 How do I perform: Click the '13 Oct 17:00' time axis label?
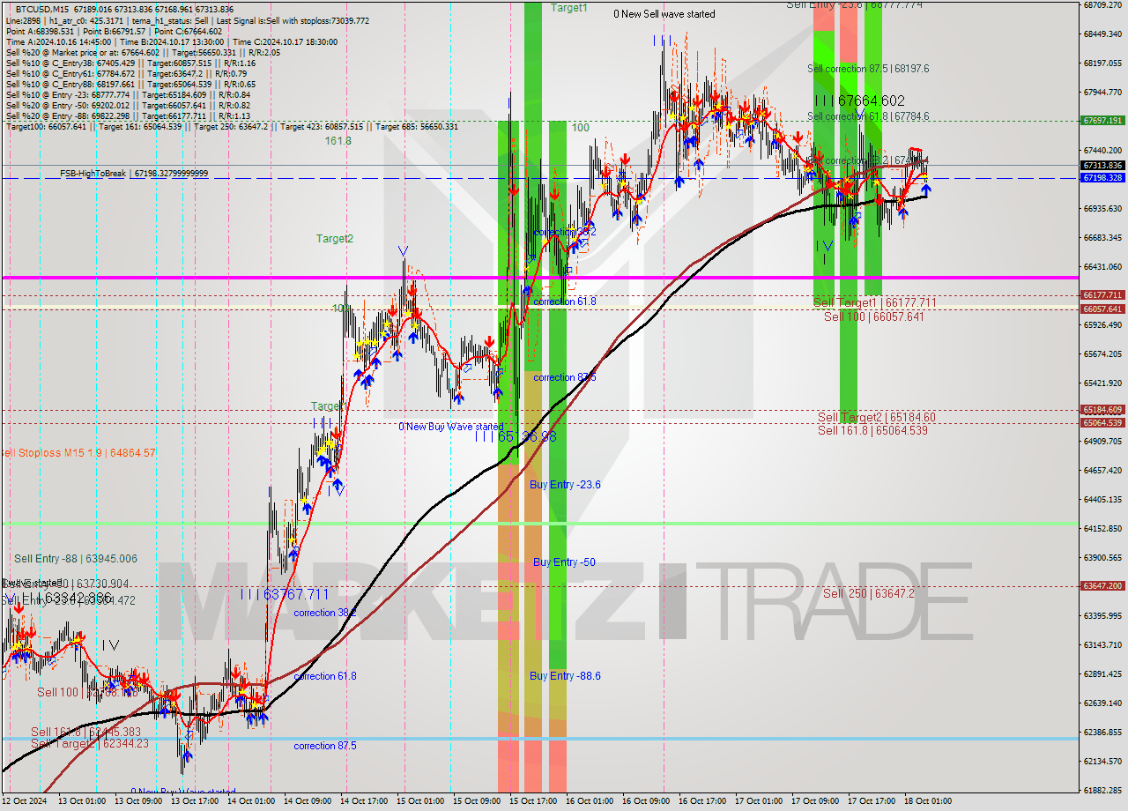195,801
